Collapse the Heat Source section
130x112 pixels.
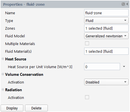3,59
